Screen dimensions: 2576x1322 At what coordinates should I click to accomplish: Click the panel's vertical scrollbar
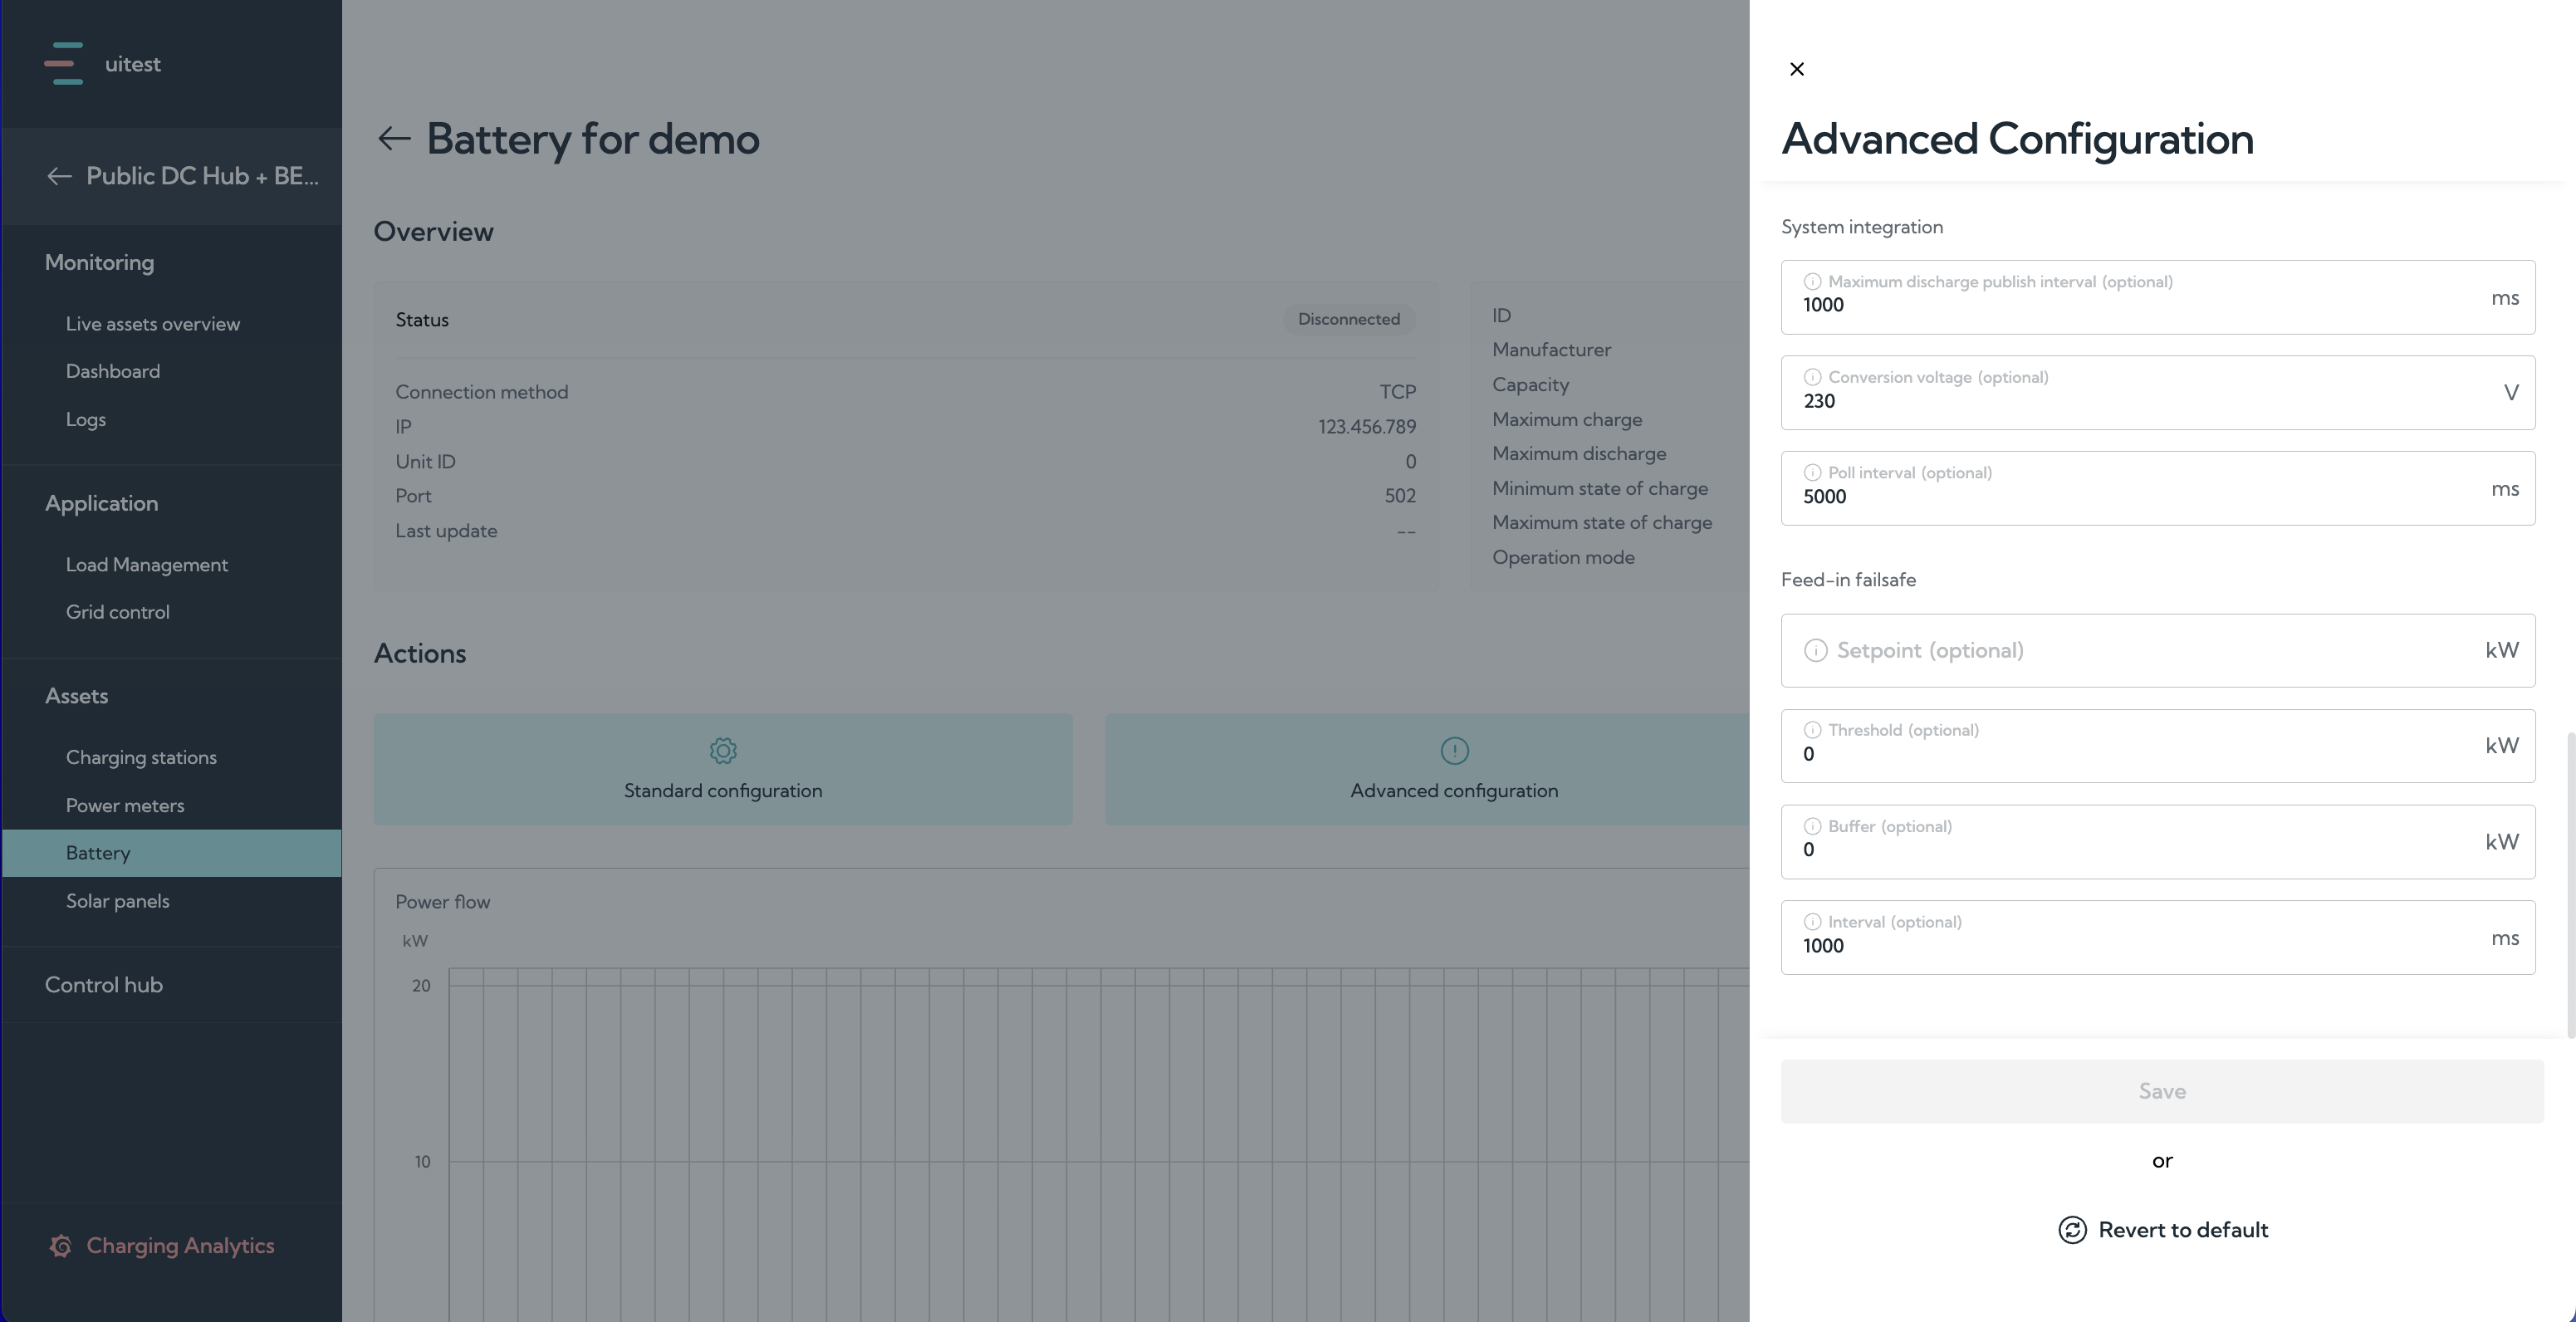click(x=2570, y=886)
